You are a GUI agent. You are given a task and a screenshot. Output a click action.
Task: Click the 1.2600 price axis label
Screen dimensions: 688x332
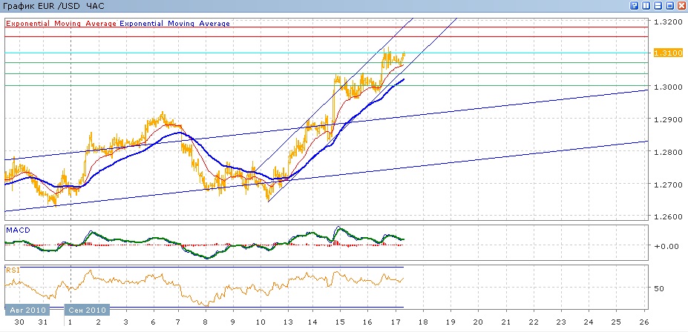[666, 217]
